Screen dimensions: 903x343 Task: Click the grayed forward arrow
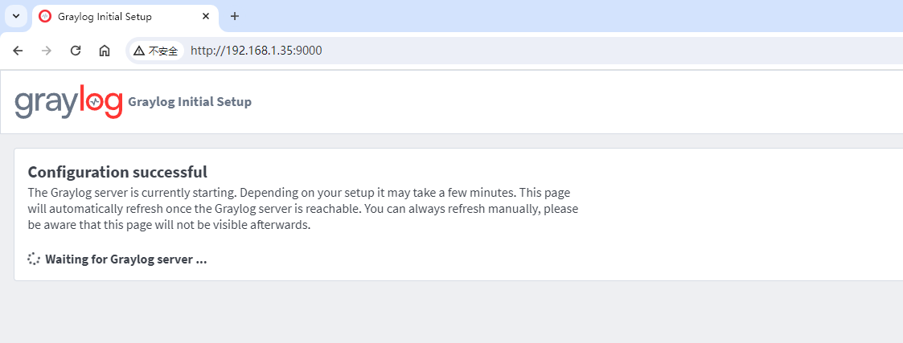[47, 51]
